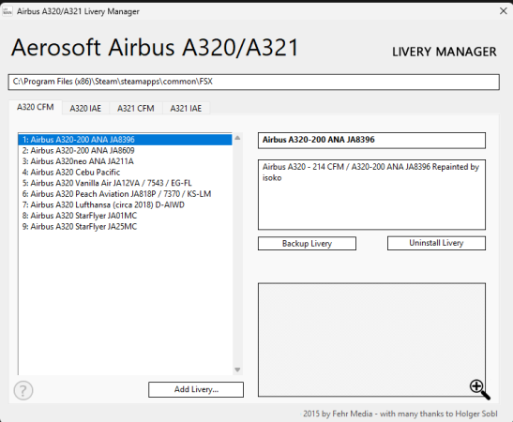Open the A321 IAE tab
The width and height of the screenshot is (513, 422).
coord(186,108)
